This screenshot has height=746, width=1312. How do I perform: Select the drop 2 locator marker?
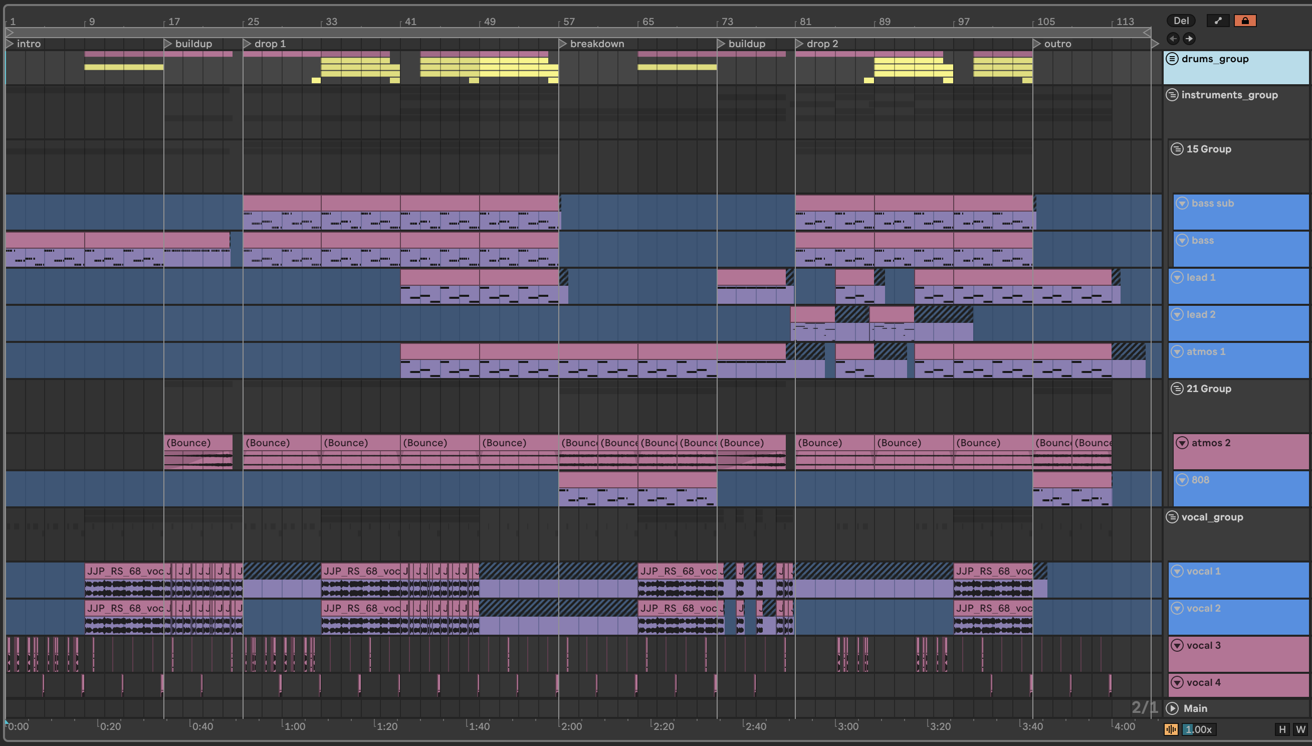point(799,44)
